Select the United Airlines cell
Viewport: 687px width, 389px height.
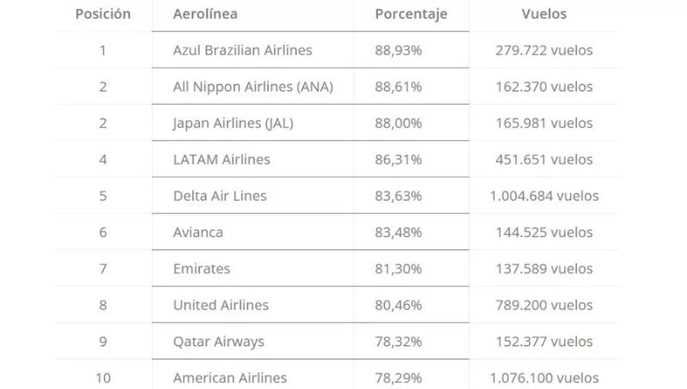tap(221, 305)
